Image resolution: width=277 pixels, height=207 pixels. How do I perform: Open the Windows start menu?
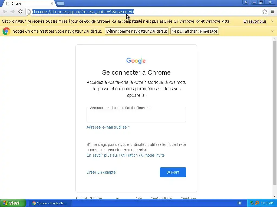coord(12,203)
